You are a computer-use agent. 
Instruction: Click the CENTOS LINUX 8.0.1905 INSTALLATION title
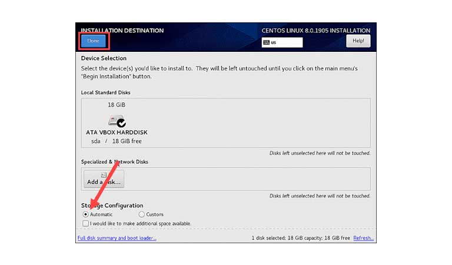(315, 31)
